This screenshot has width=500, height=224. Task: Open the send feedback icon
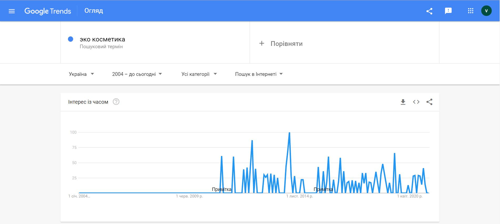[448, 11]
